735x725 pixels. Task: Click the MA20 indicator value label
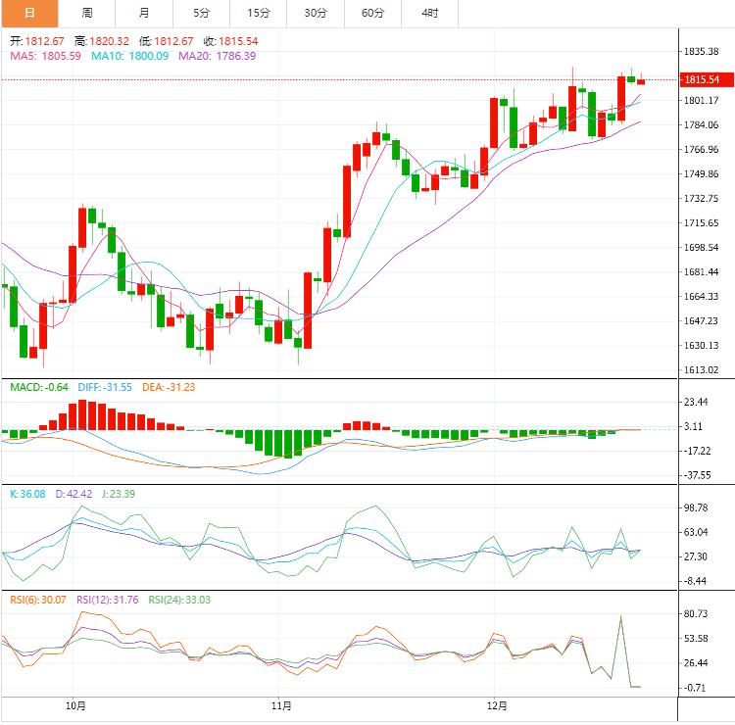tap(217, 56)
